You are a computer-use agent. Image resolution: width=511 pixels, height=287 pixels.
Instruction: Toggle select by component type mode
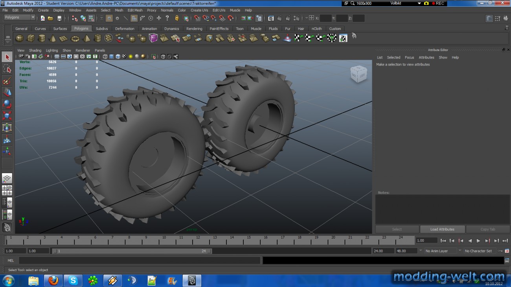pos(91,18)
